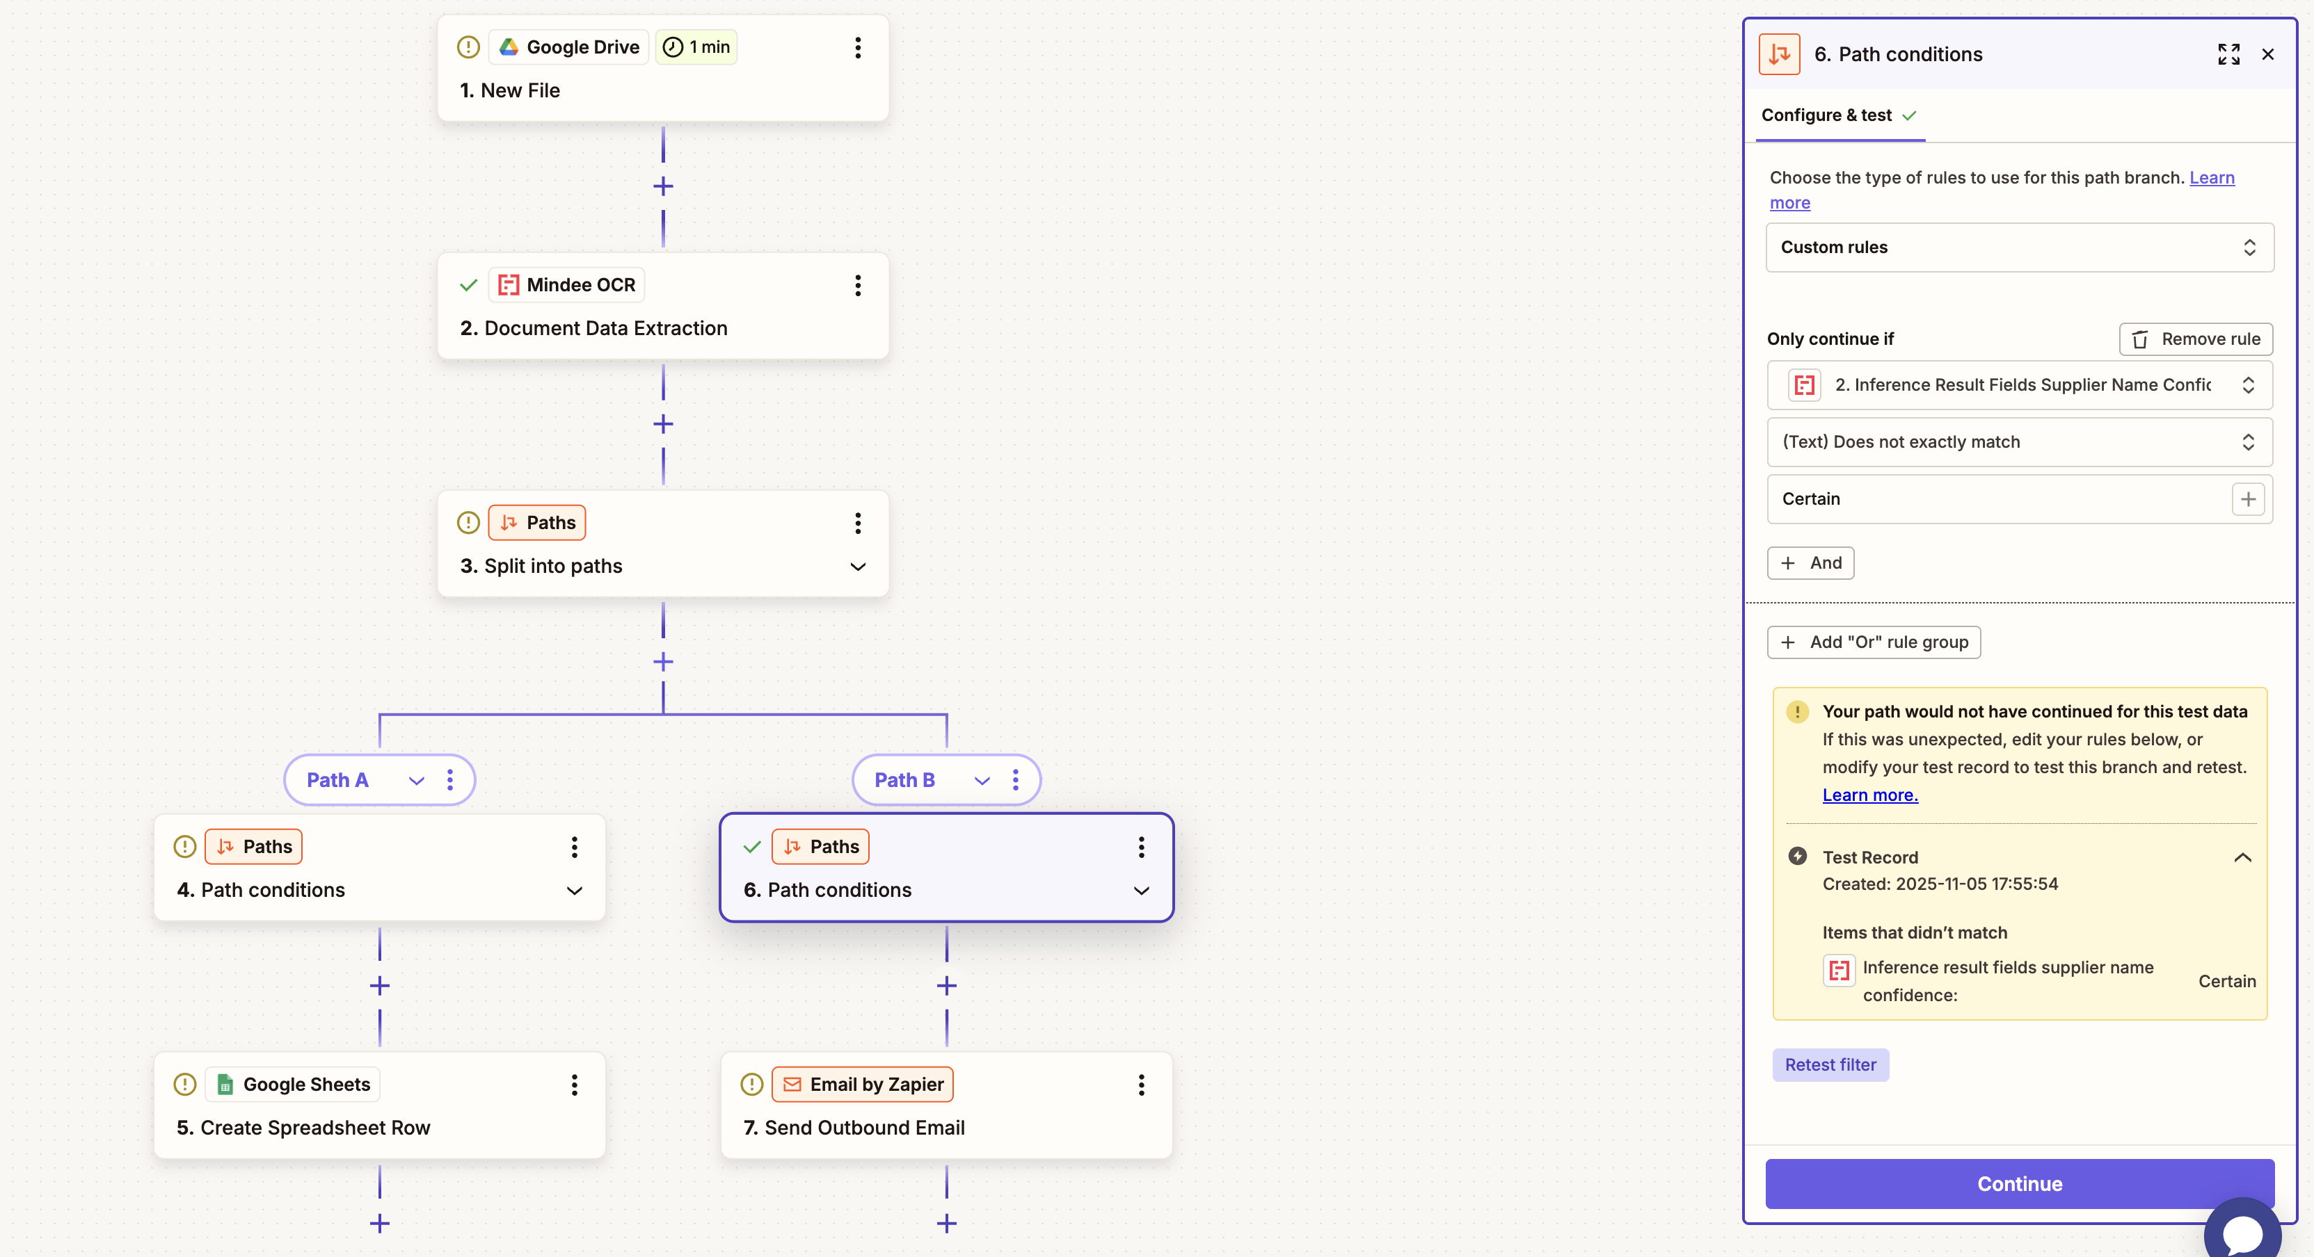Expand step 3 Split into paths chevron
2314x1257 pixels.
[857, 567]
